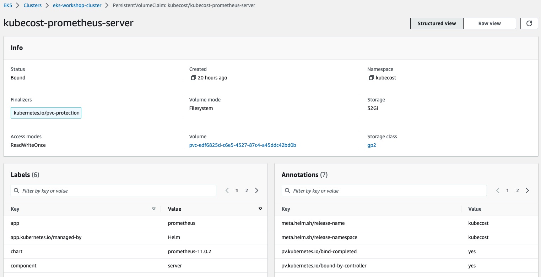Click search icon in Labels filter
Screen dimensions: 541x277
coord(17,190)
